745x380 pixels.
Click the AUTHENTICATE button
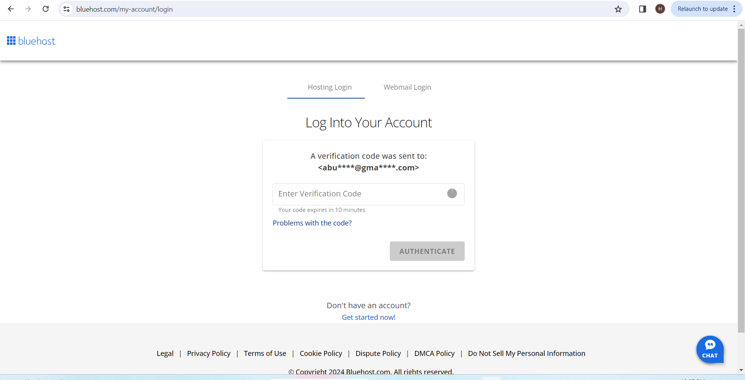(x=427, y=251)
